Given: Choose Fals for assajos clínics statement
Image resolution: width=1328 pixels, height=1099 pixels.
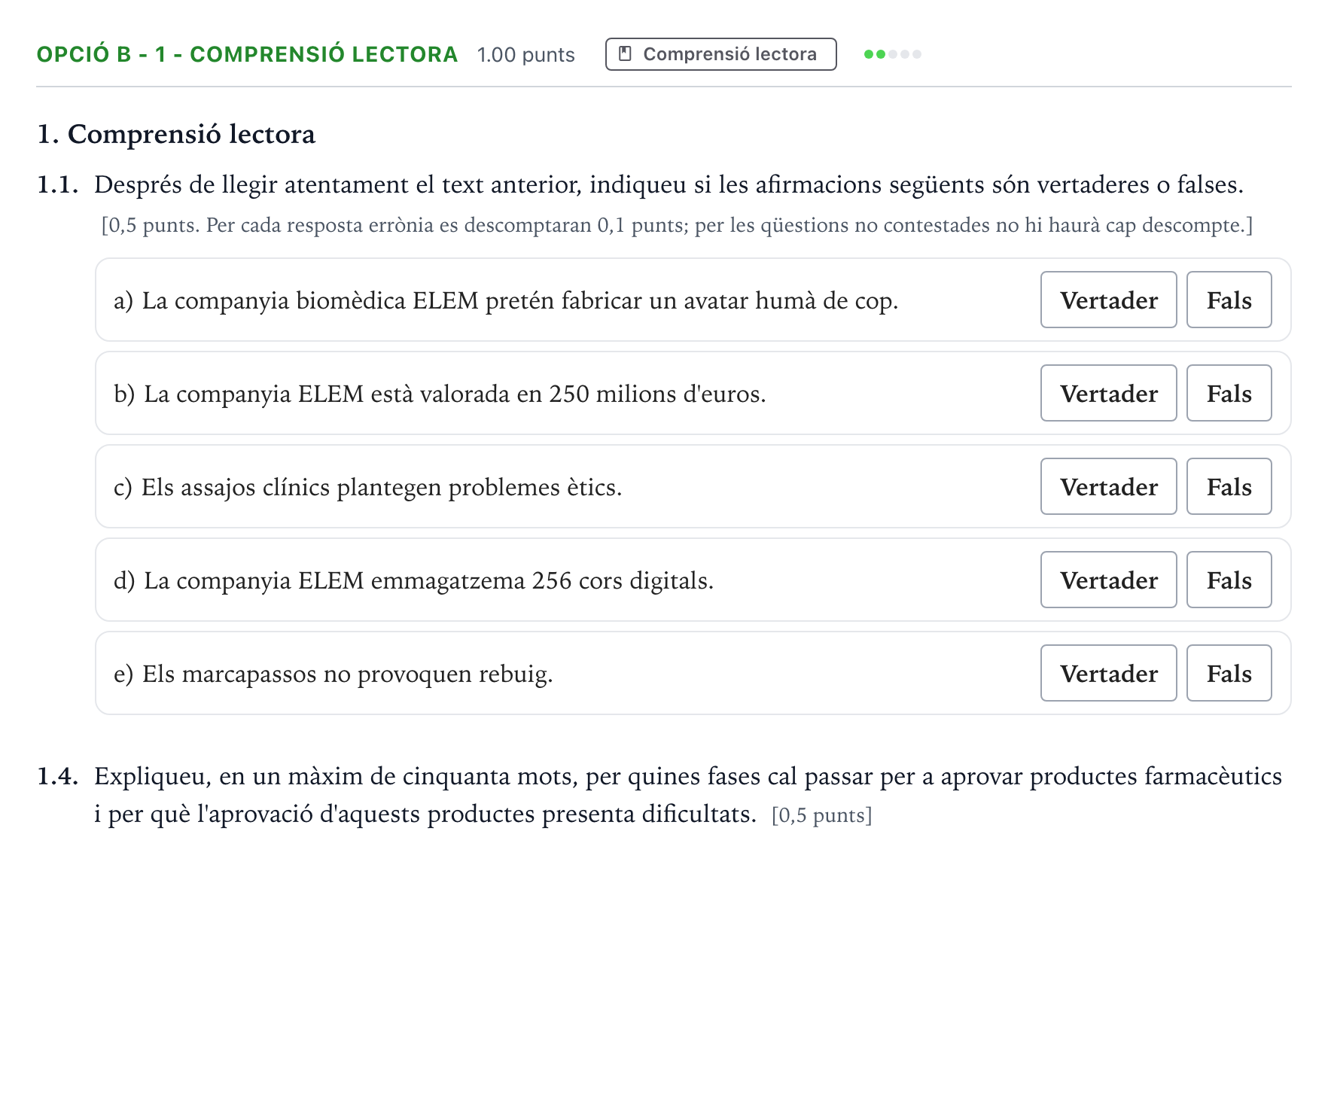Looking at the screenshot, I should click(x=1229, y=486).
